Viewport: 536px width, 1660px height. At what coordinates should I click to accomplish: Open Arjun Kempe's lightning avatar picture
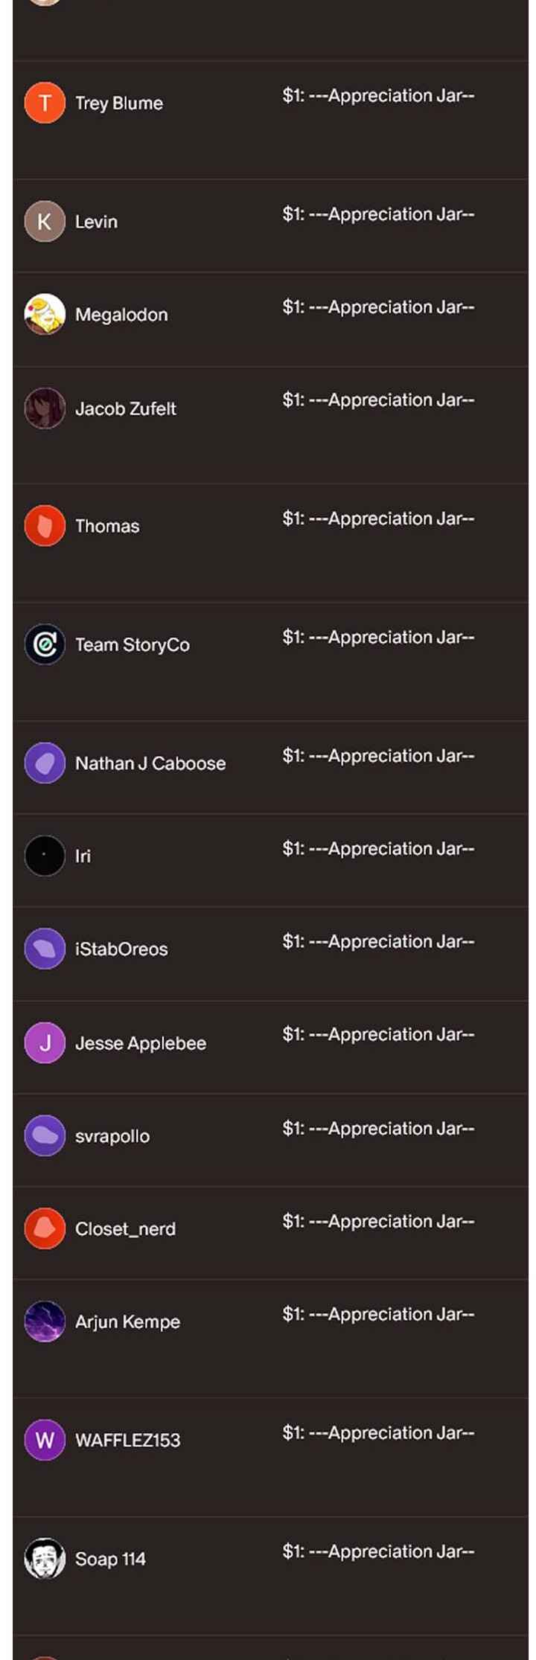[45, 1321]
